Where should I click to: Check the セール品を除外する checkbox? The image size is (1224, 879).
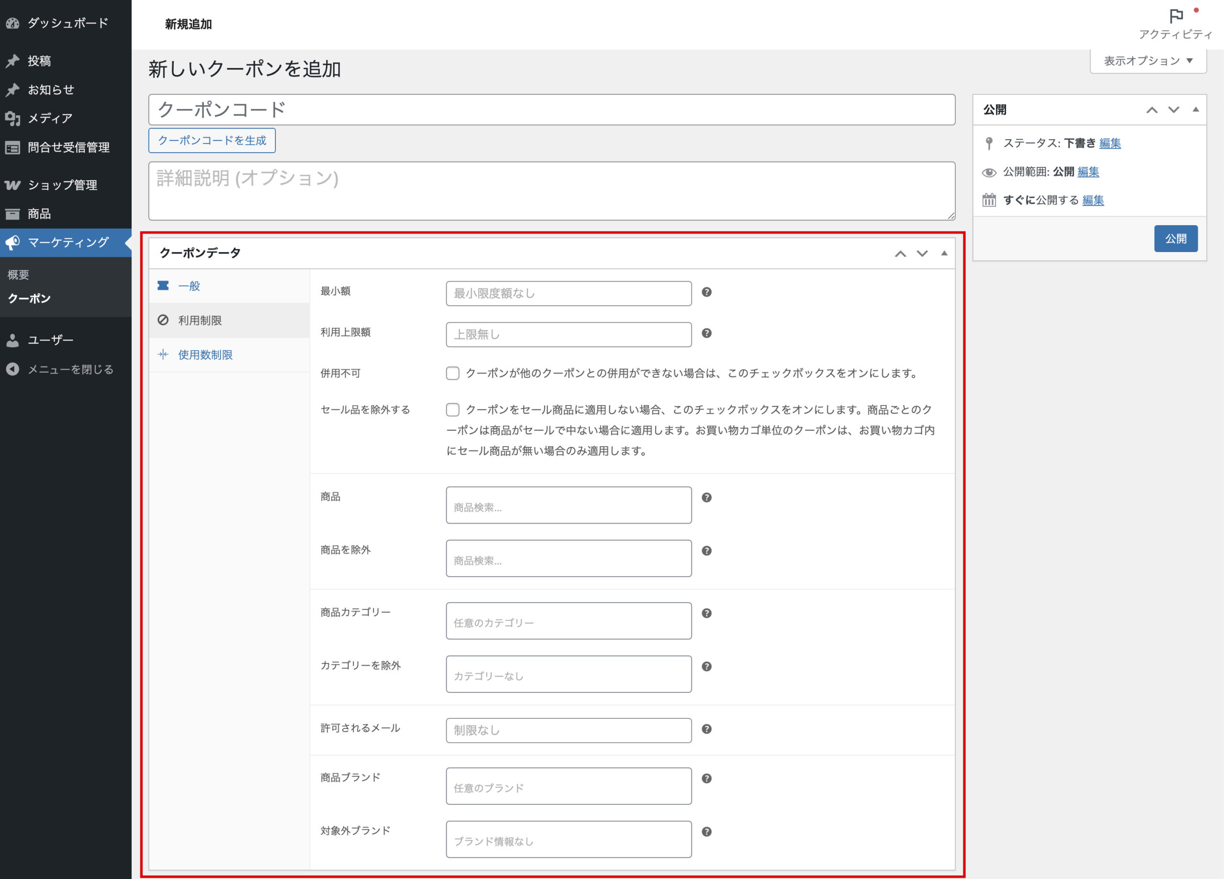[x=452, y=410]
